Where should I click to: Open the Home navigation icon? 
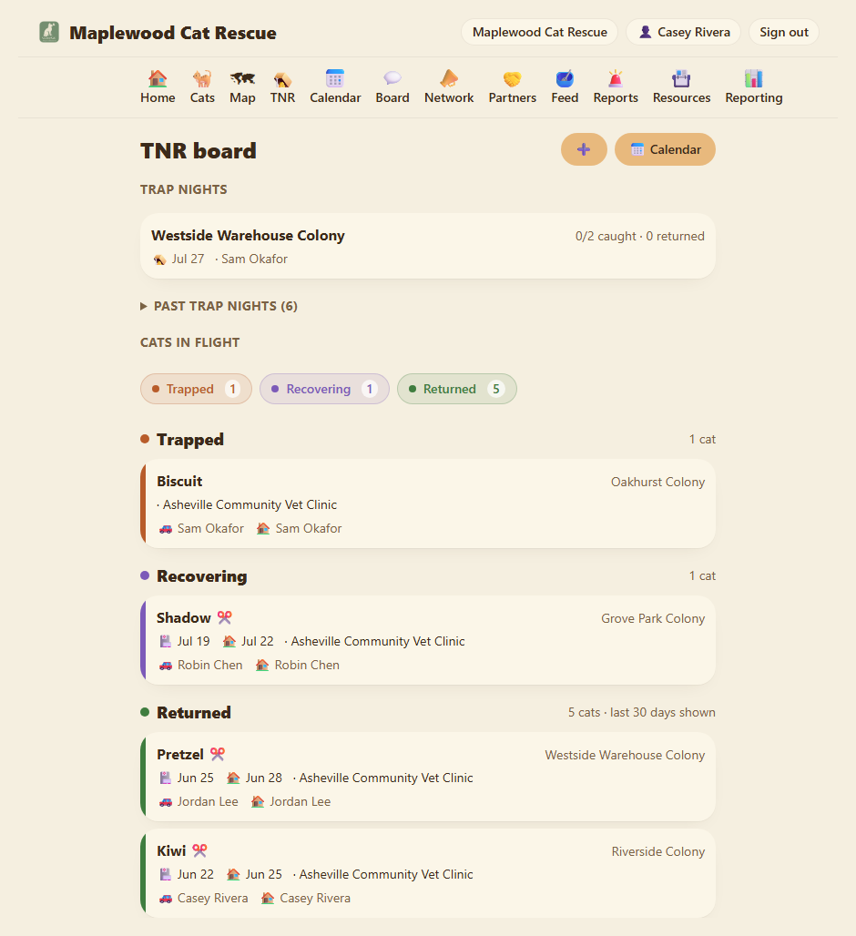coord(158,79)
